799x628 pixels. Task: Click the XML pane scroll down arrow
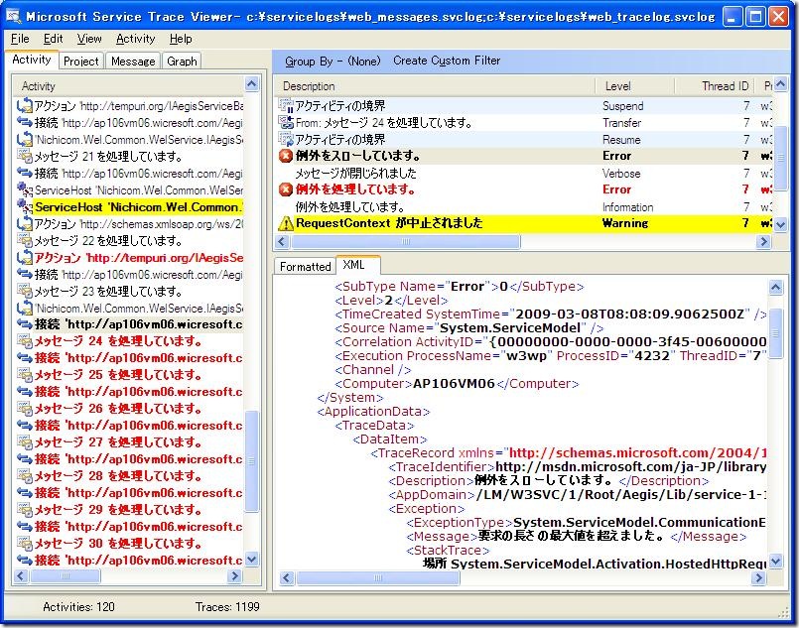tap(775, 561)
